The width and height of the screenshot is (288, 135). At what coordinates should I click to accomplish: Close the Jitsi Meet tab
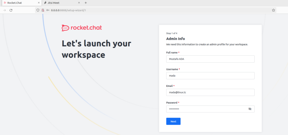coord(79,3)
